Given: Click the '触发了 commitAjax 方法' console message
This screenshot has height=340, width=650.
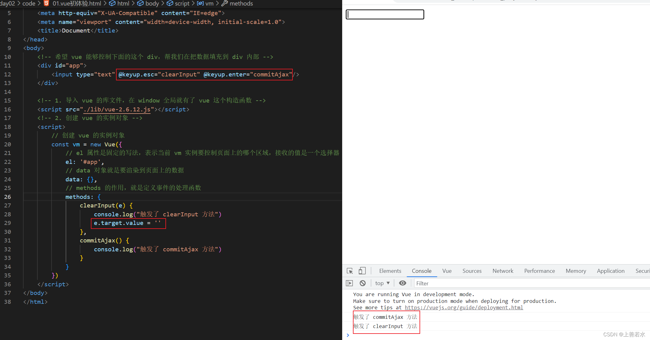Looking at the screenshot, I should (385, 317).
